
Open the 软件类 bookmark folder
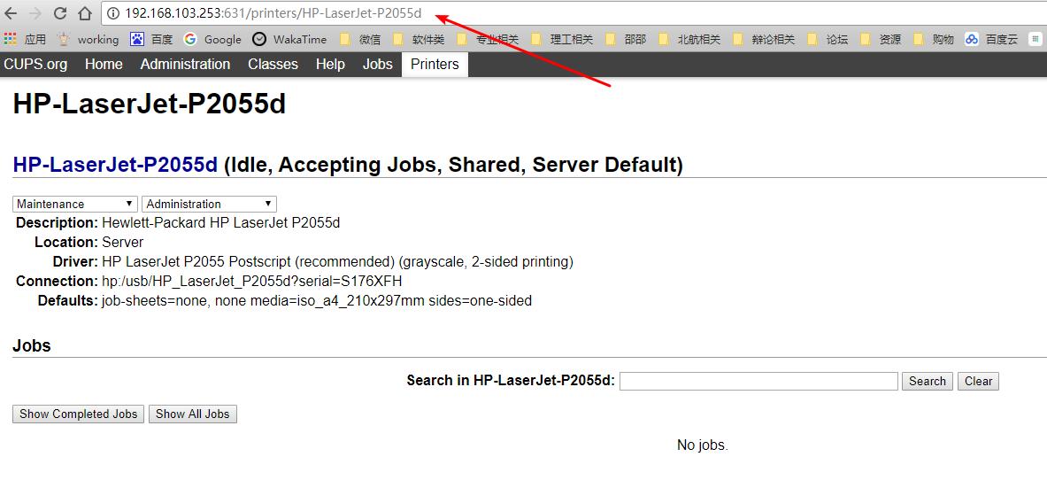tap(419, 40)
